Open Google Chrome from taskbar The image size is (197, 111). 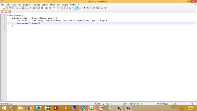[30, 108]
